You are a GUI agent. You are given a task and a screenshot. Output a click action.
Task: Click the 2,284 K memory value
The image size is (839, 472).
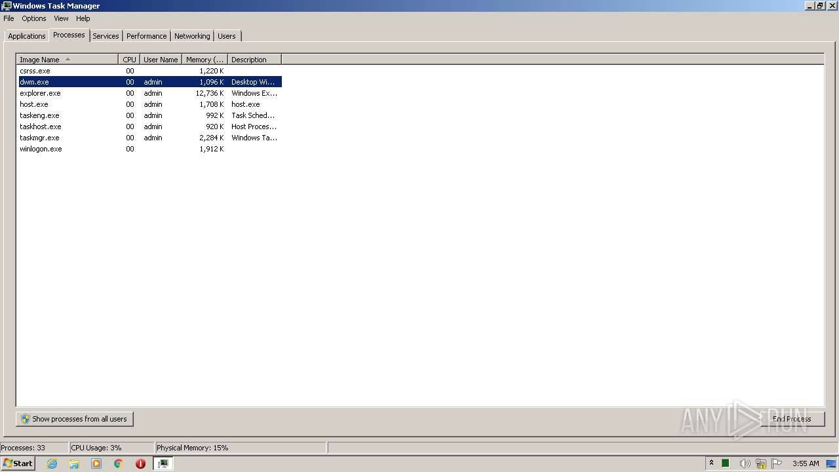[212, 138]
